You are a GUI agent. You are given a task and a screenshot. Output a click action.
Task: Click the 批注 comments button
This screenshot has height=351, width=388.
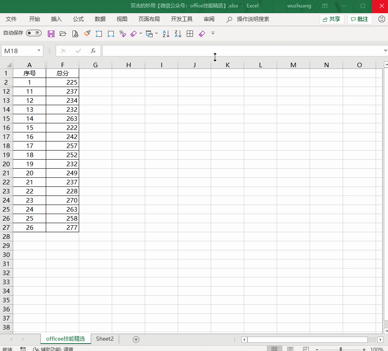(x=360, y=19)
